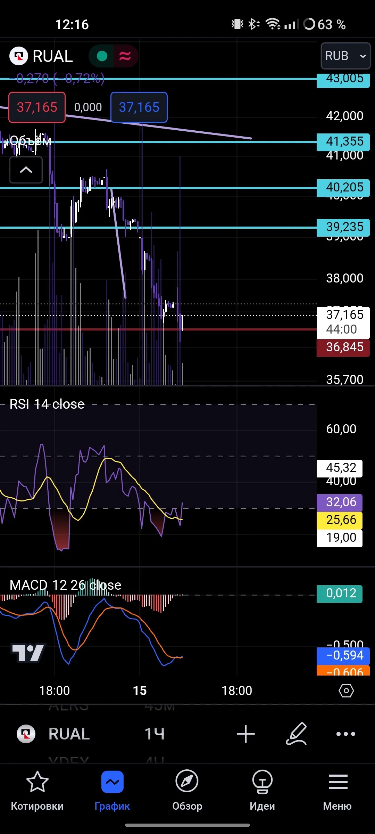
Task: Switch to the График tab
Action: (112, 790)
